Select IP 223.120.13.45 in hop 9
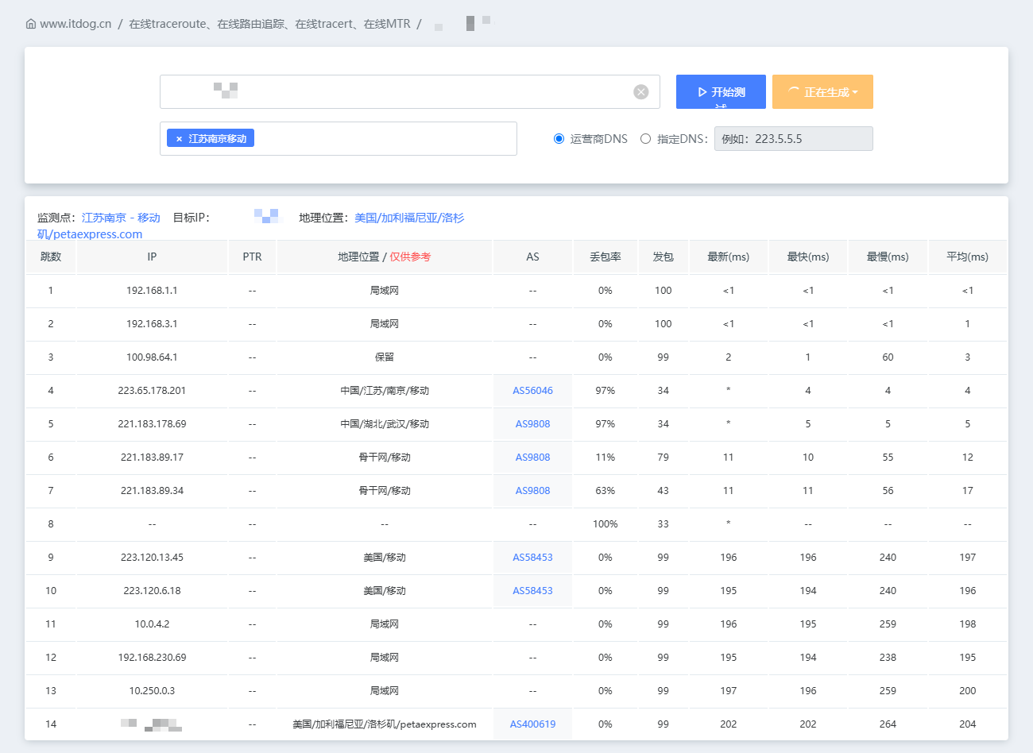This screenshot has width=1033, height=753. tap(152, 558)
